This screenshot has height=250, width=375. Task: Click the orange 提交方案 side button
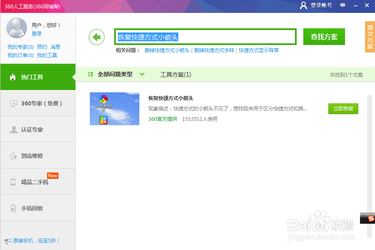(x=370, y=37)
